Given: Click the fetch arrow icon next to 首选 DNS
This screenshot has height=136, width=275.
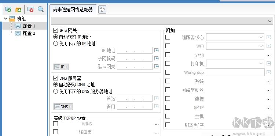Looking at the screenshot, I should 157,98.
